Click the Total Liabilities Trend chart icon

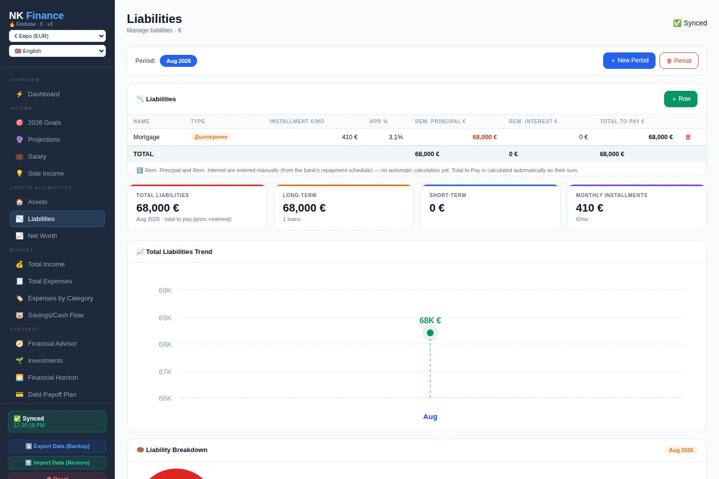[x=140, y=252]
